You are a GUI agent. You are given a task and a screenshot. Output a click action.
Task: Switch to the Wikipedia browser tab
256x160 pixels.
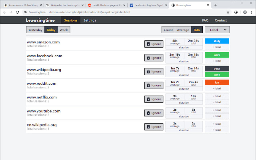point(65,5)
